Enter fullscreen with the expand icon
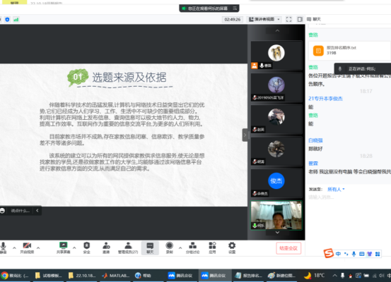 click(288, 20)
